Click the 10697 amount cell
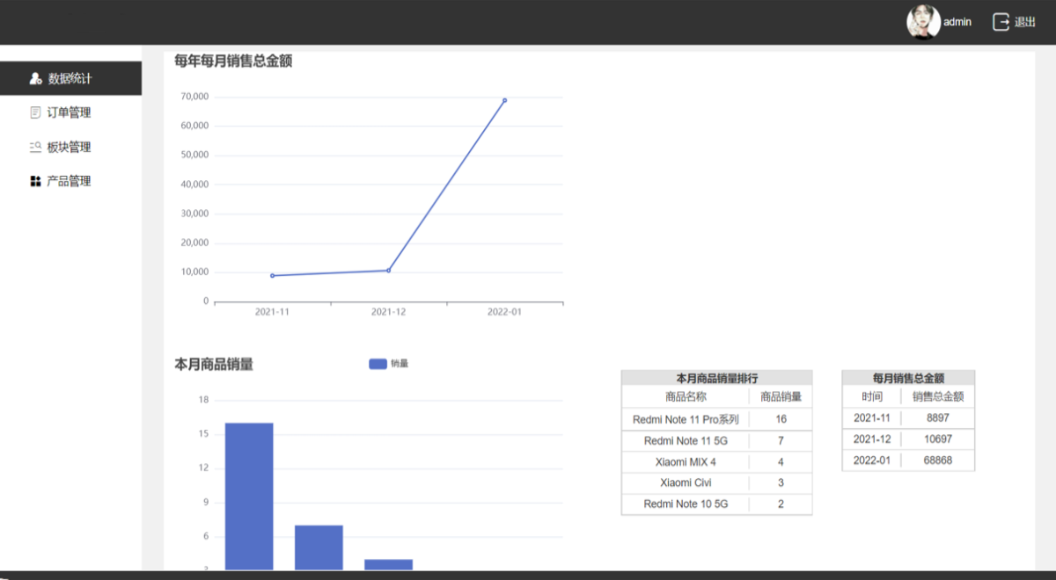 938,439
